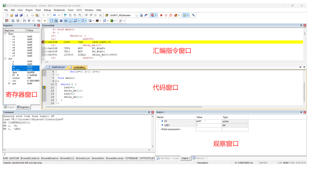Toggle the Command Window toolbar button
The image size is (309, 170).
click(x=51, y=21)
